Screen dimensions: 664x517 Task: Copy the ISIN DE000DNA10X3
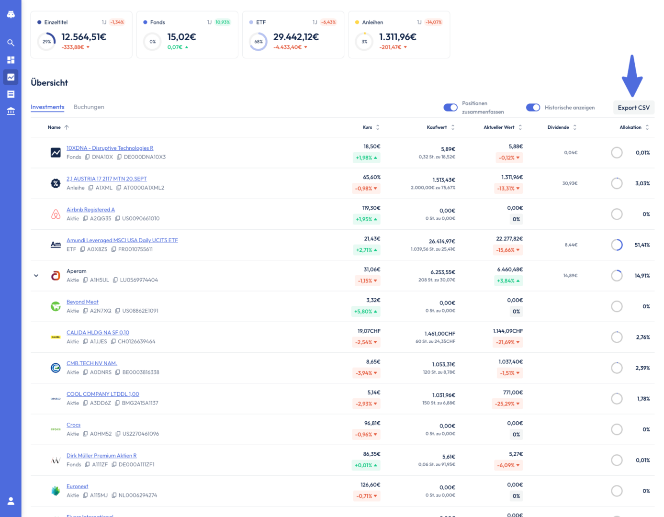point(119,157)
